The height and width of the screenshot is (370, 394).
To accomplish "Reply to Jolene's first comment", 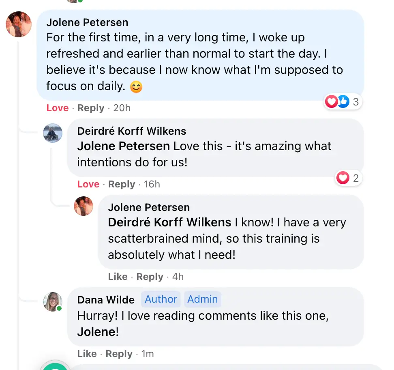I will click(91, 108).
